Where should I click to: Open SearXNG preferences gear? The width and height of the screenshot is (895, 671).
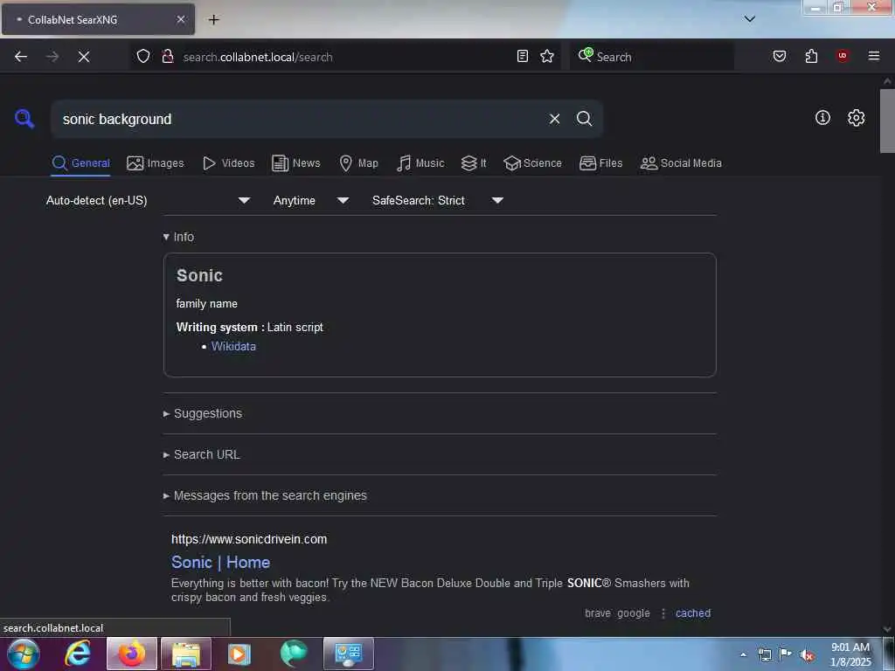(856, 118)
